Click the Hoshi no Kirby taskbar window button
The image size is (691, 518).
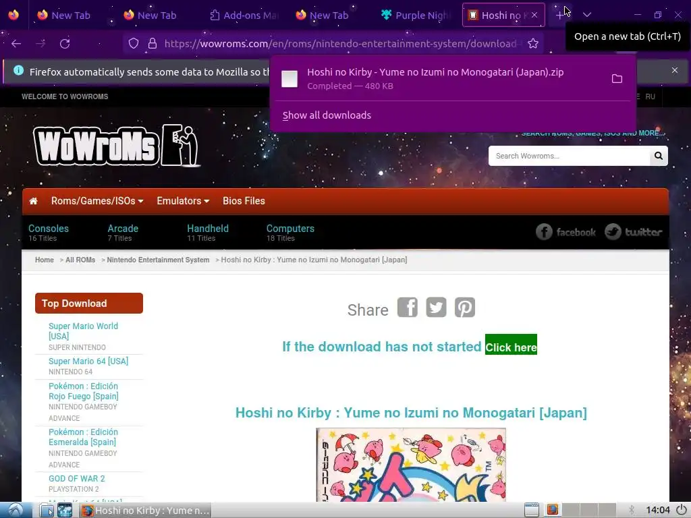click(145, 511)
